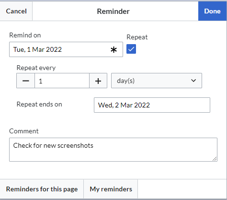This screenshot has height=200, width=227.
Task: Increase the repeat interval with the plus button
Action: (x=98, y=81)
